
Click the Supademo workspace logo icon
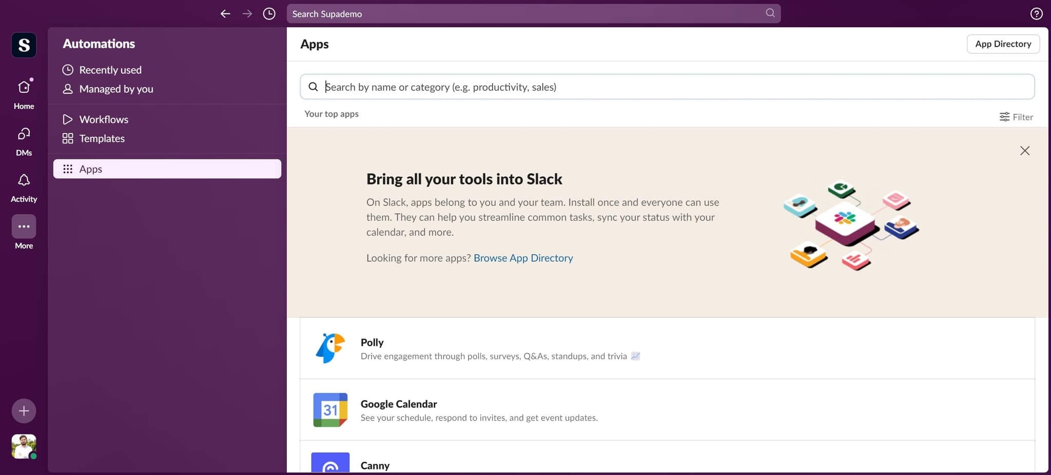click(x=24, y=45)
